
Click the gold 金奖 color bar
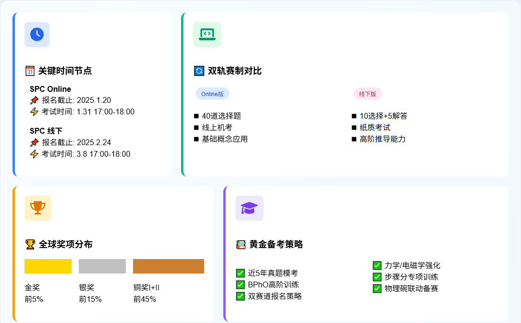pyautogui.click(x=48, y=266)
